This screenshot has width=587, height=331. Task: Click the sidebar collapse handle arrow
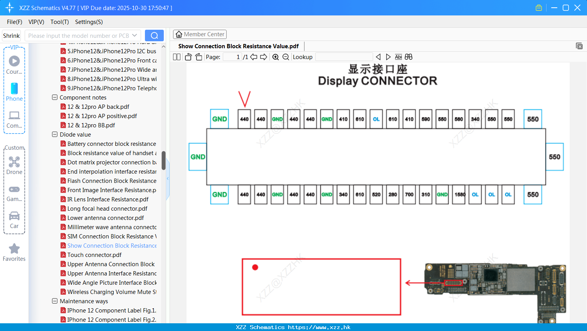(168, 179)
